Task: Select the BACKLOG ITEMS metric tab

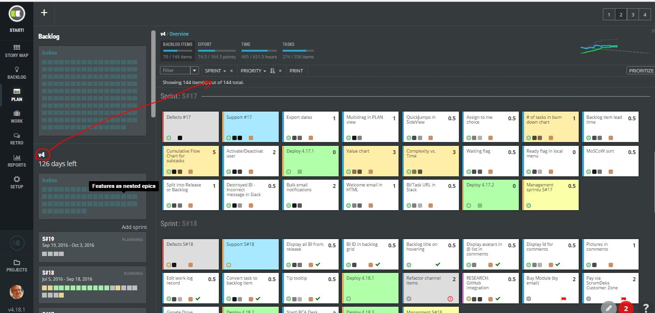Action: pyautogui.click(x=177, y=50)
